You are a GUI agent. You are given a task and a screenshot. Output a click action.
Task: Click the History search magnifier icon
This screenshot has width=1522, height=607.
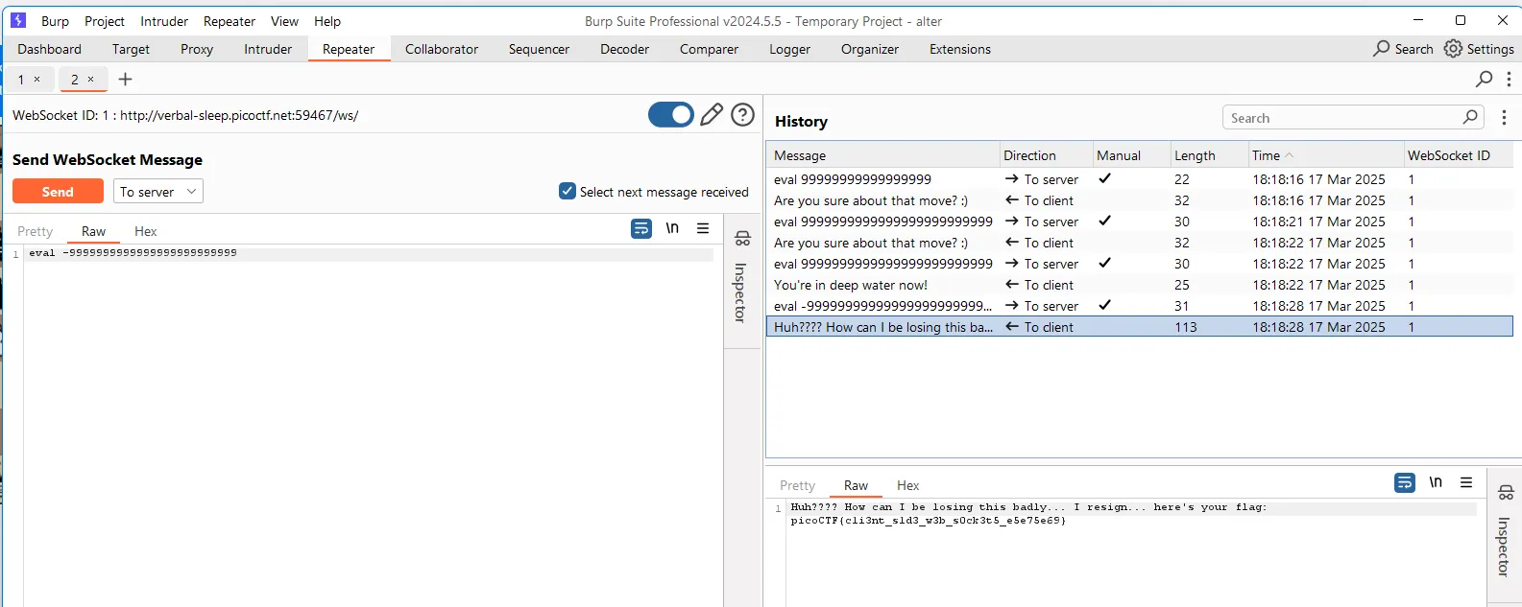[x=1470, y=117]
